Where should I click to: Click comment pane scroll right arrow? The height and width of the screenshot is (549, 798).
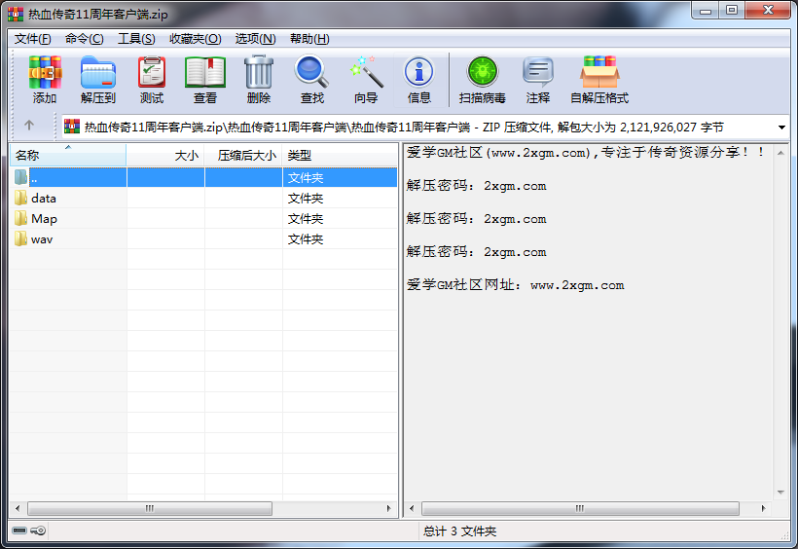coord(763,508)
